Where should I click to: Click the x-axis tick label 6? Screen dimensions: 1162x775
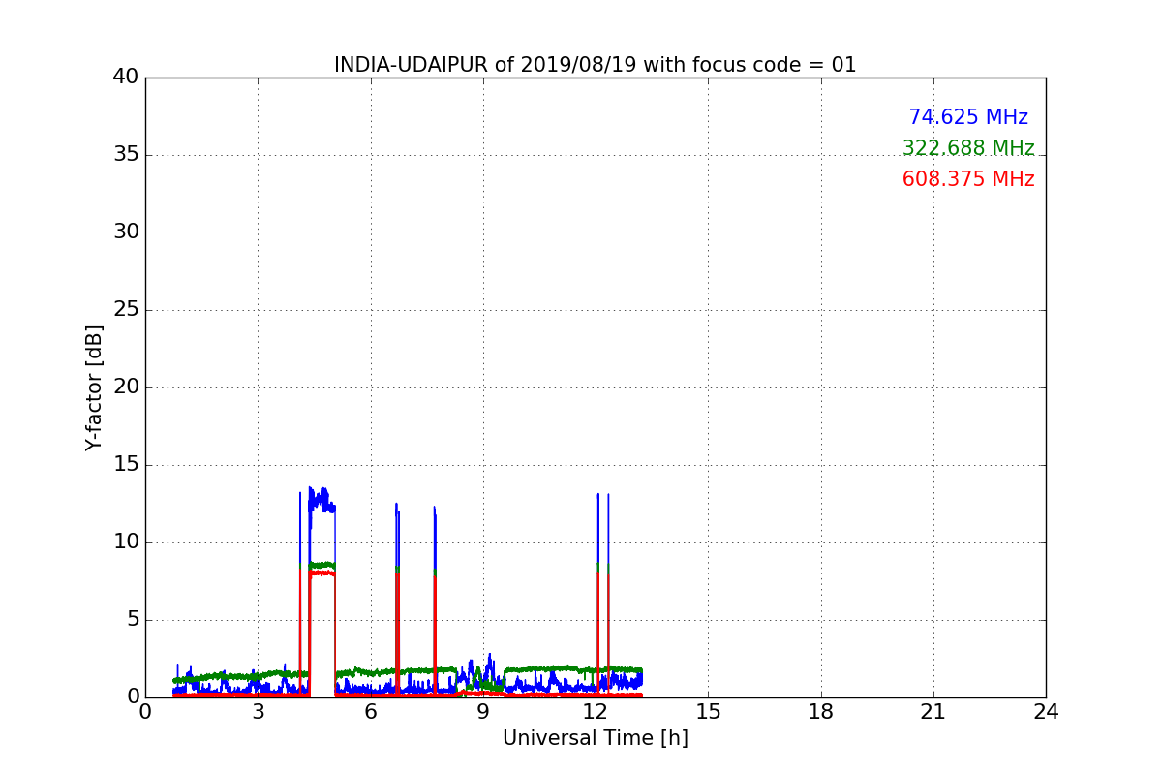click(x=370, y=711)
